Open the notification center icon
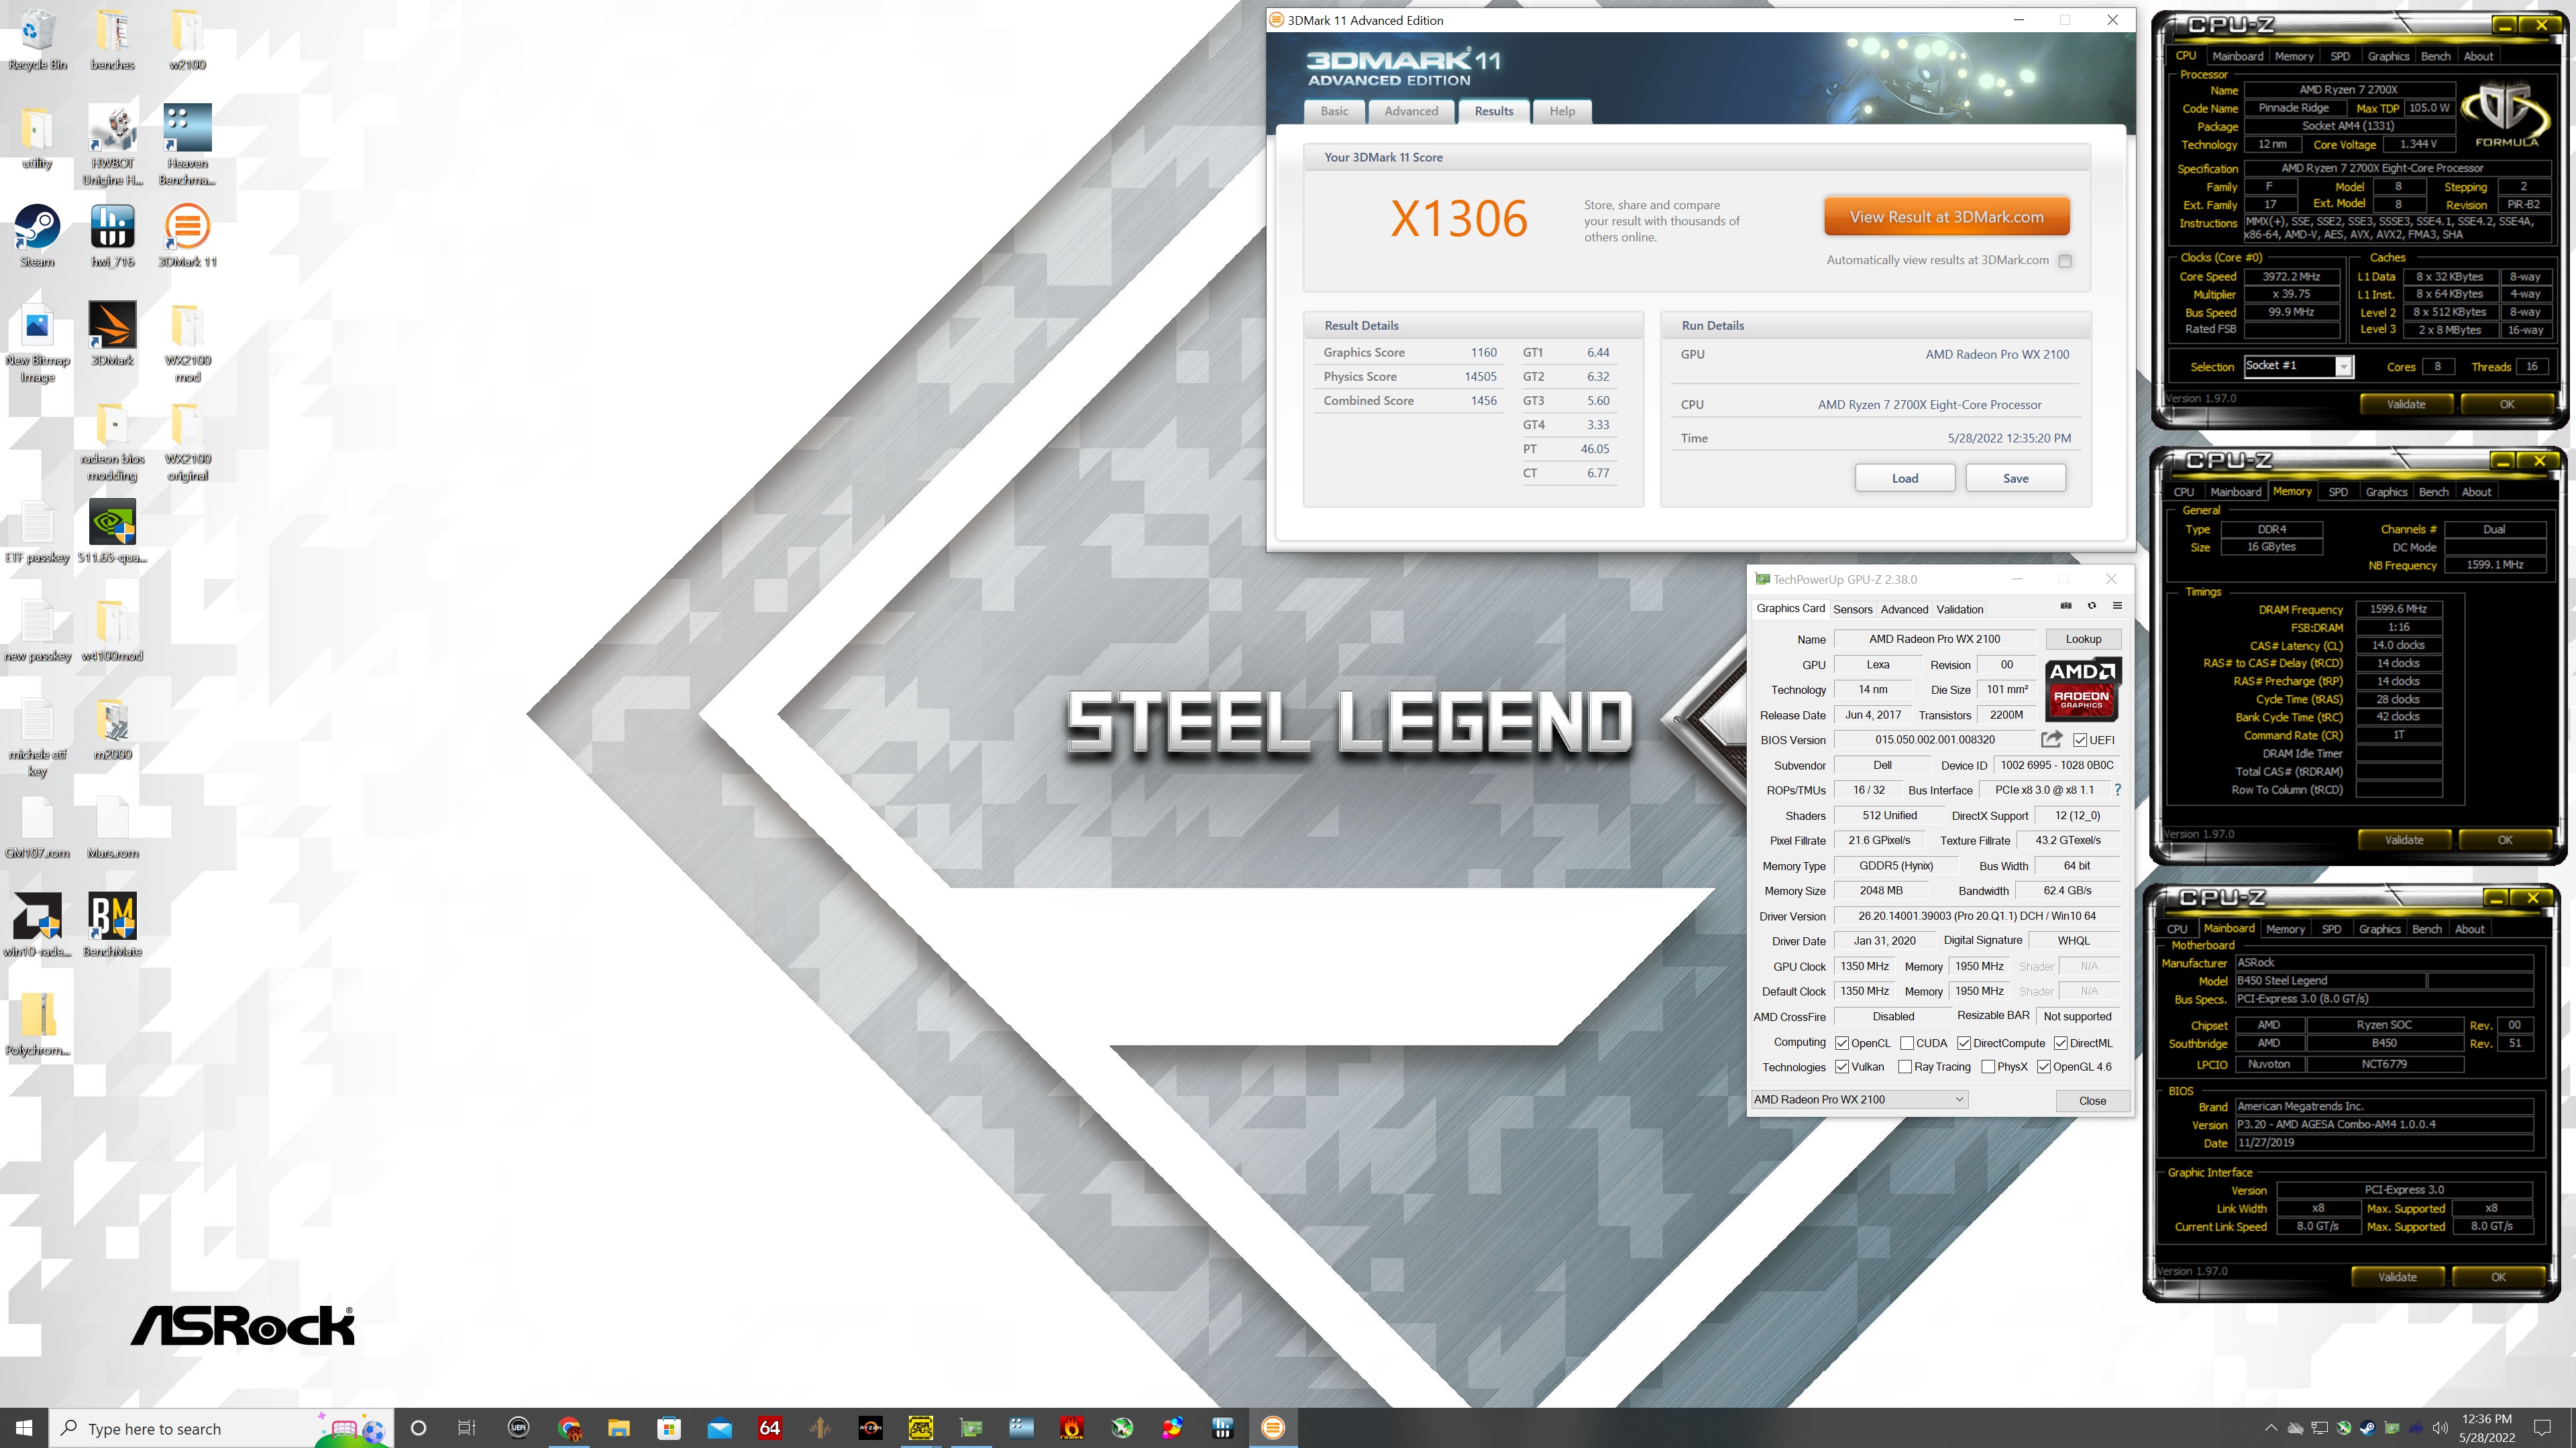The width and height of the screenshot is (2576, 1448). (2543, 1428)
